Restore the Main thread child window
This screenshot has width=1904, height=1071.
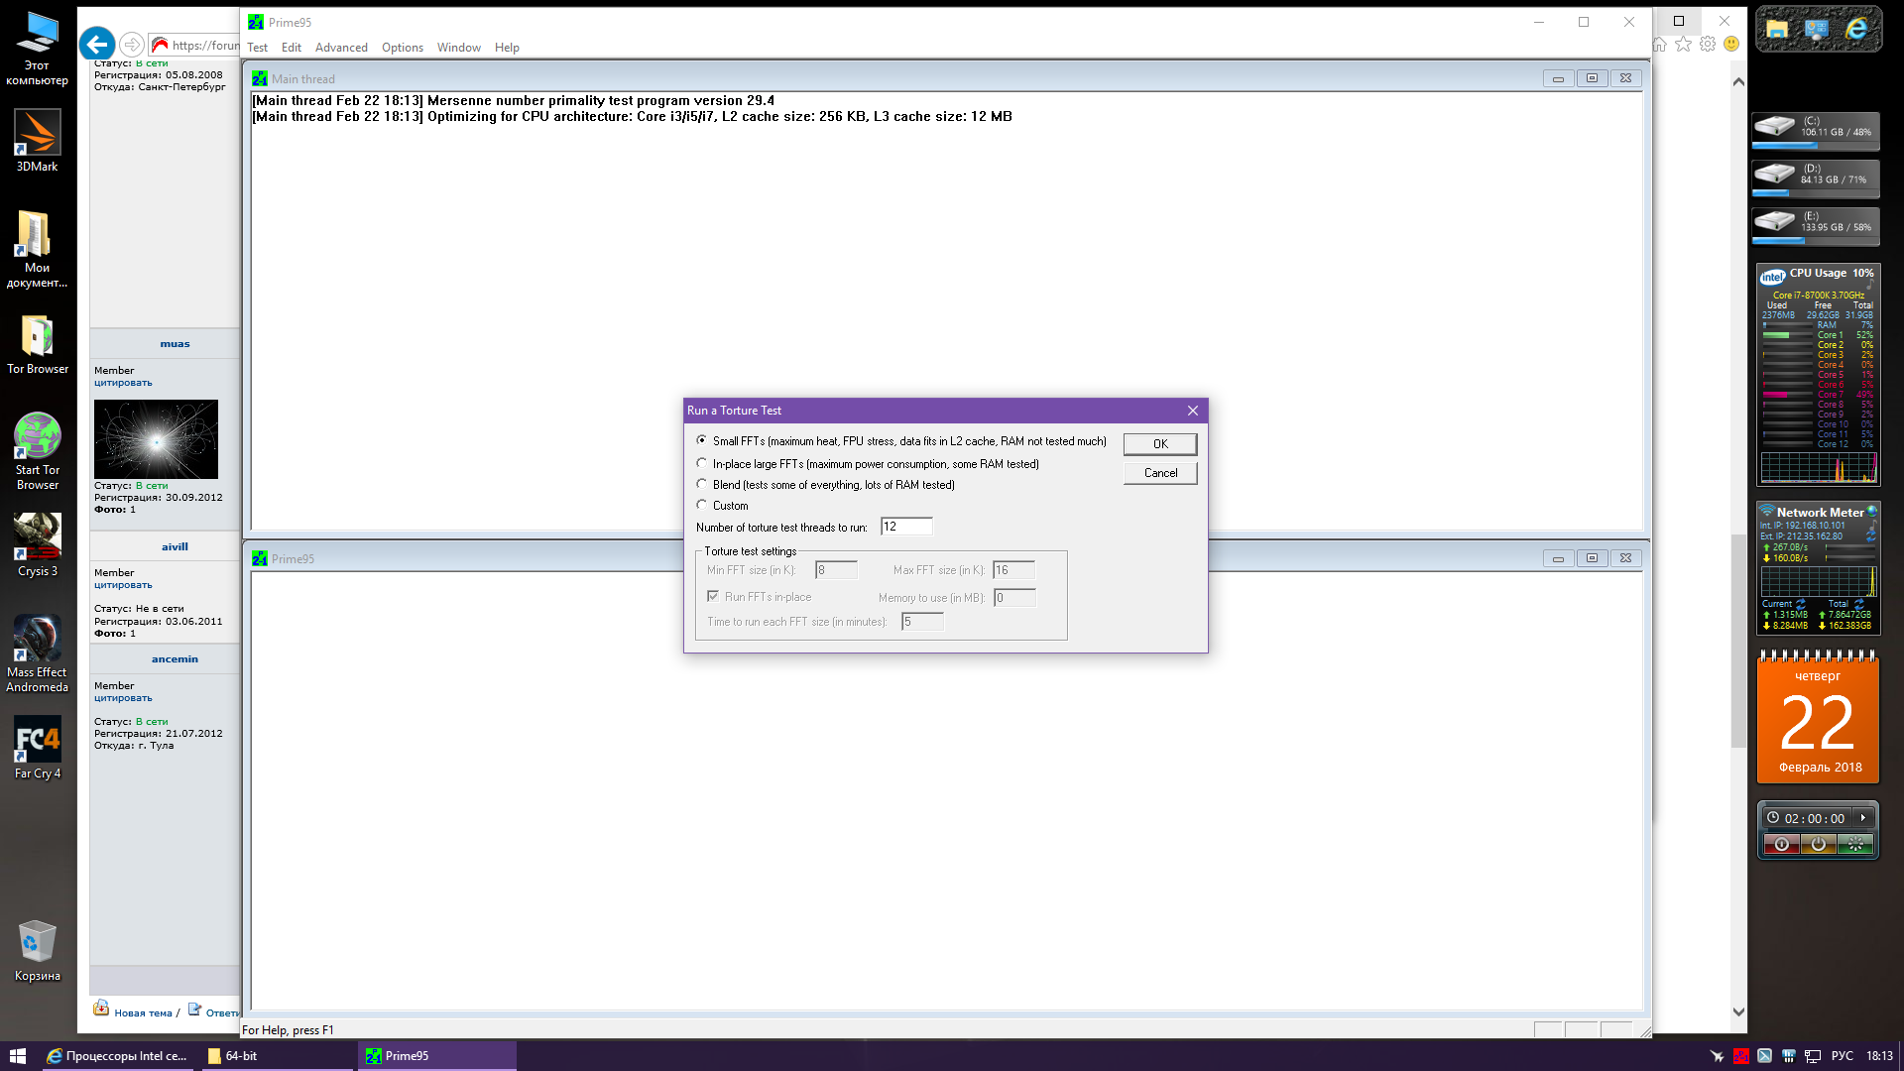click(1592, 78)
